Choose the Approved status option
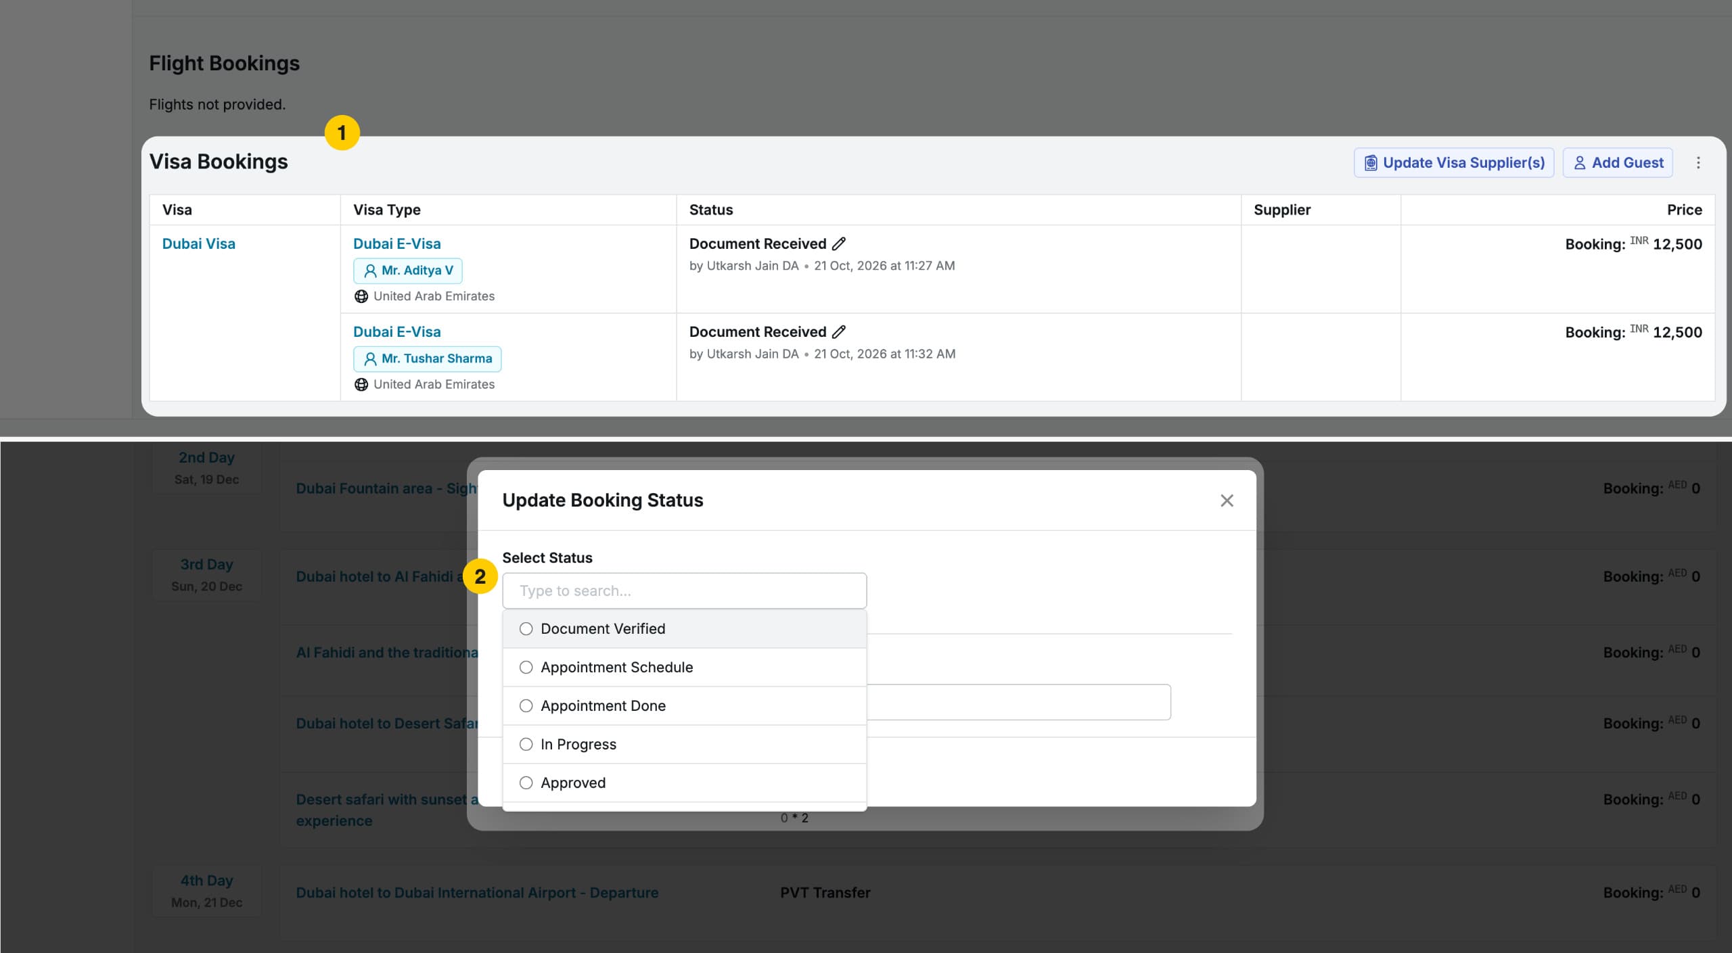This screenshot has height=953, width=1732. (x=684, y=783)
